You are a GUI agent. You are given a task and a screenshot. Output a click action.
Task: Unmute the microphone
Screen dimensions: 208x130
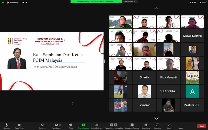point(6,126)
